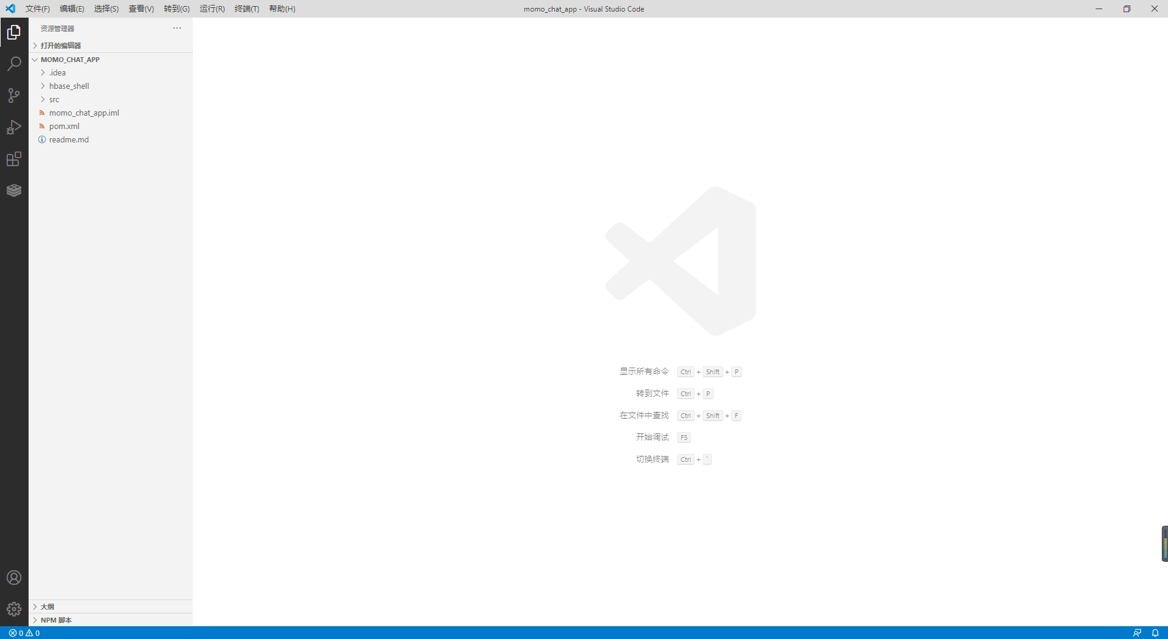Open the Source Control view icon
The image size is (1168, 639).
pos(14,96)
